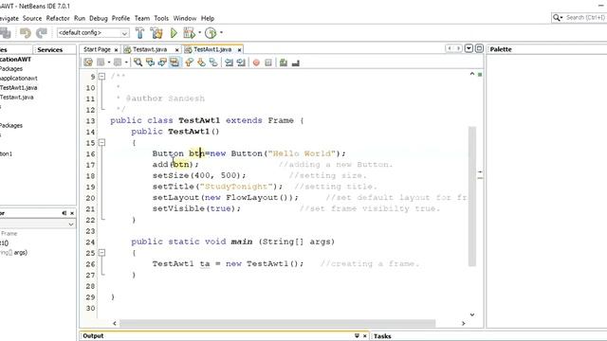This screenshot has width=607, height=341.
Task: Close the Output panel
Action: 364,336
